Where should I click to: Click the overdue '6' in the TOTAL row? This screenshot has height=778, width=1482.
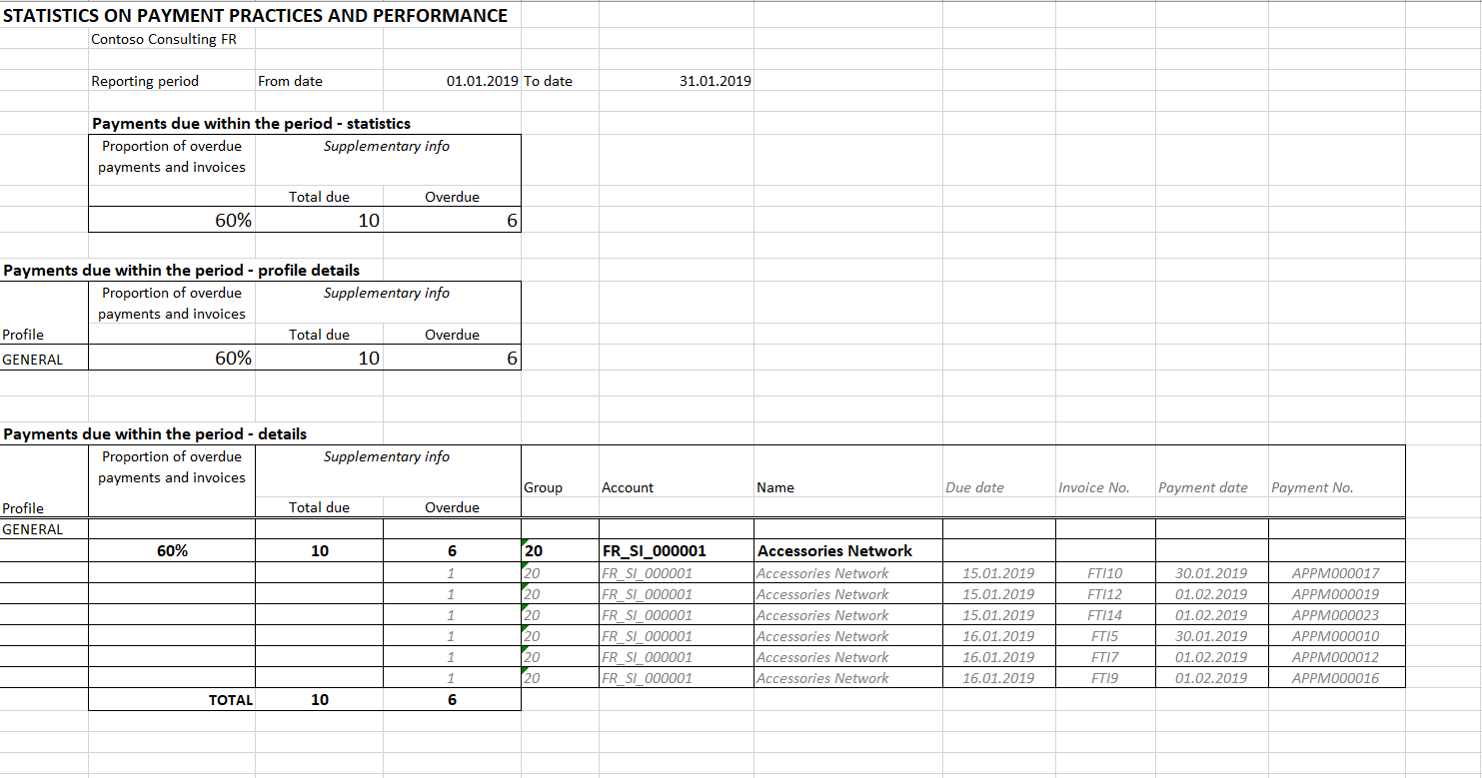(452, 700)
